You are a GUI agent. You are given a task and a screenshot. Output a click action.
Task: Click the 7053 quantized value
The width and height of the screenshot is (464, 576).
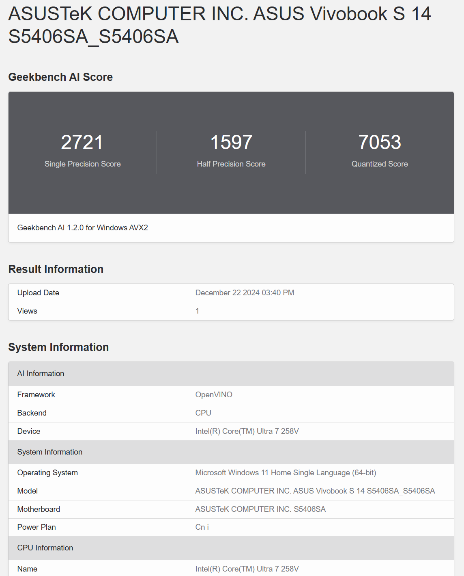point(380,142)
